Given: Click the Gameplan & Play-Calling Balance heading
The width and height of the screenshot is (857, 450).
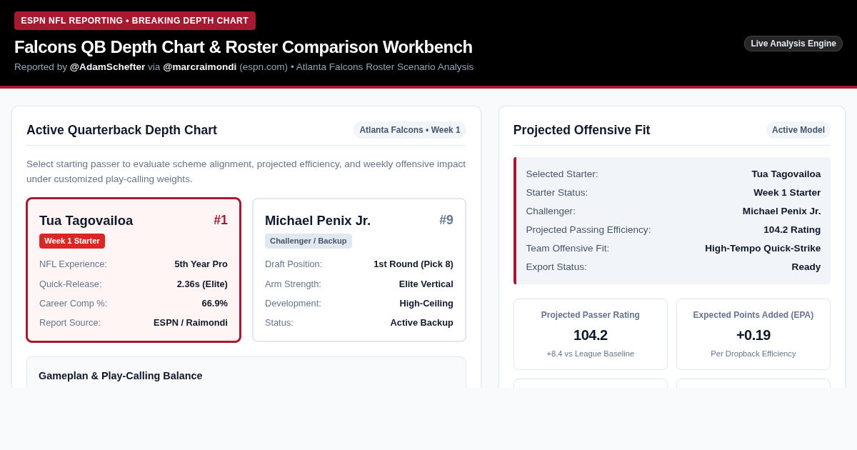Looking at the screenshot, I should (121, 376).
